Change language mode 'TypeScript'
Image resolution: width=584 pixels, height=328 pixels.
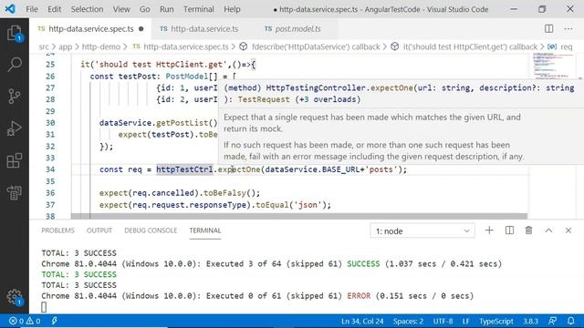click(496, 321)
